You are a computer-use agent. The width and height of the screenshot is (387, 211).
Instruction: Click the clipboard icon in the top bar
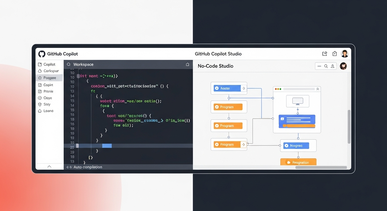tap(335, 54)
